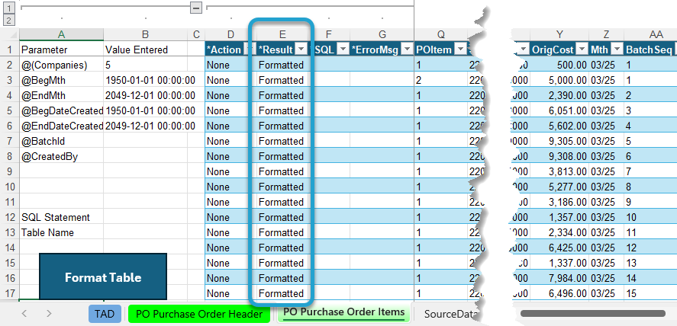Image resolution: width=677 pixels, height=326 pixels.
Task: Go to previous sheet tab arrow
Action: point(24,314)
